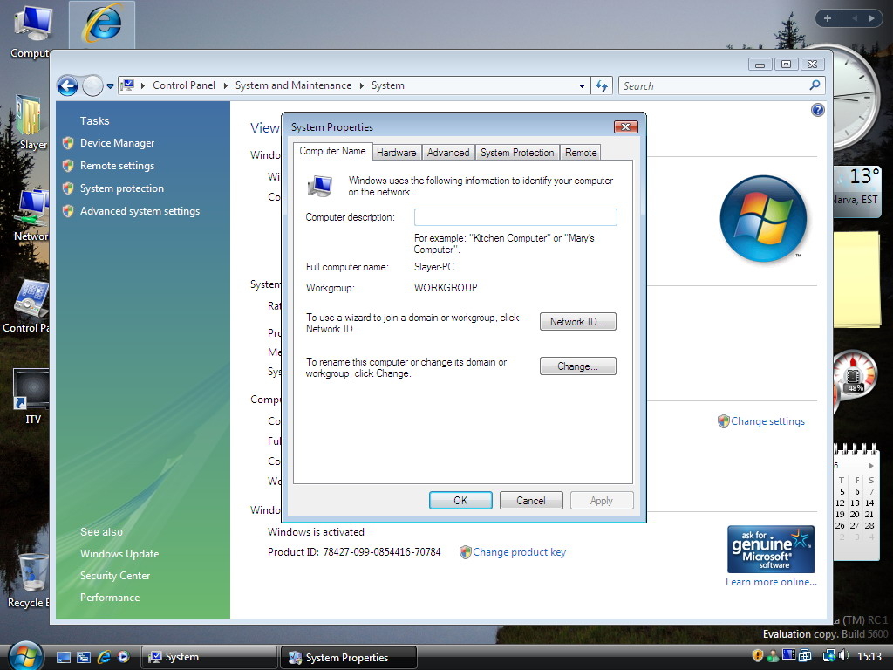Click OK in System Properties

pyautogui.click(x=460, y=500)
